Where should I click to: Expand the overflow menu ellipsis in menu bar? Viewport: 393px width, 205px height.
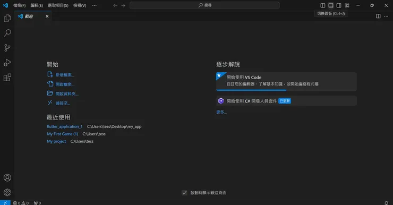pos(94,5)
